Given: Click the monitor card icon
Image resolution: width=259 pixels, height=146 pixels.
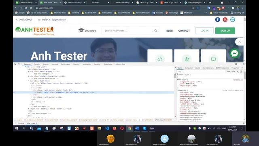Looking at the screenshot, I should [x=213, y=59].
